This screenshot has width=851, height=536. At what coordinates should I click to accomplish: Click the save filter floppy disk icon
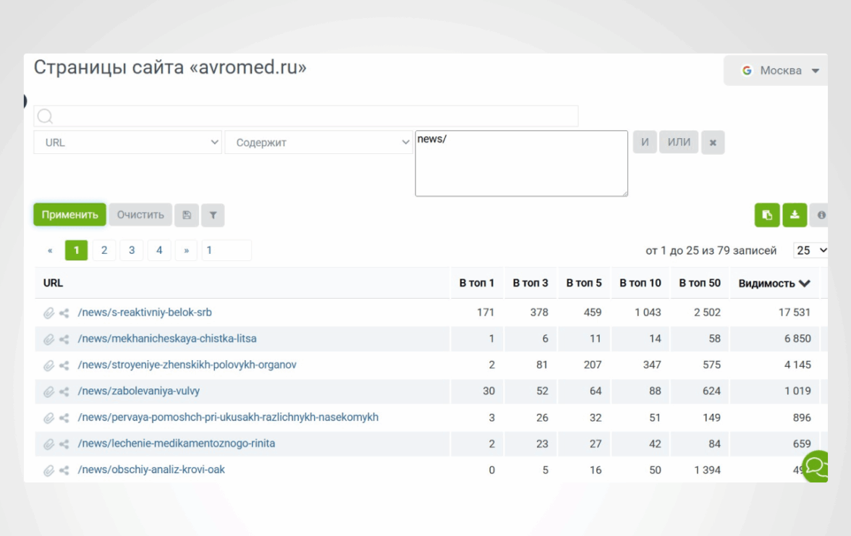point(187,215)
